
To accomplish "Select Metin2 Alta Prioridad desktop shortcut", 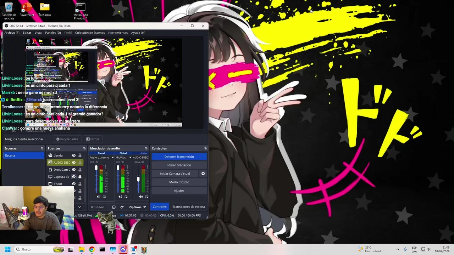I will pos(81,11).
